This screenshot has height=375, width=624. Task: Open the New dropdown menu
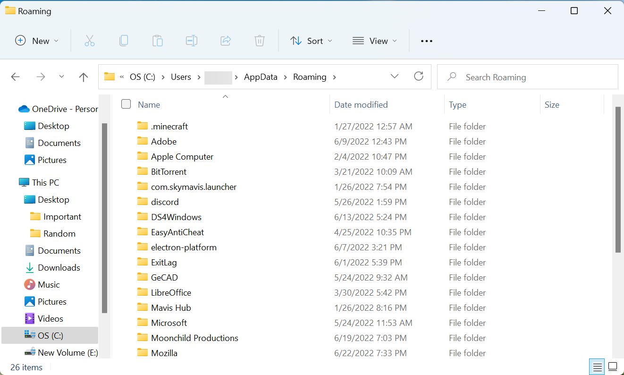coord(37,41)
